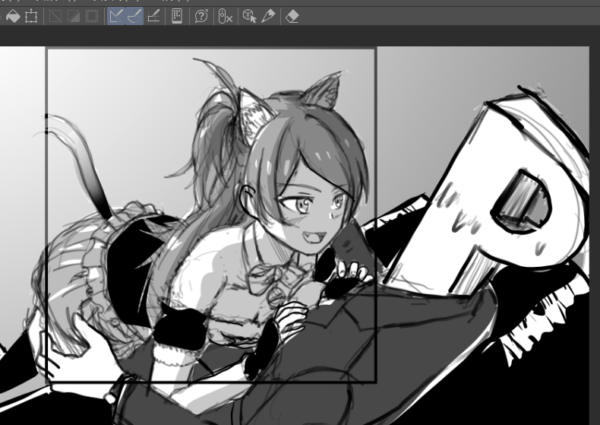Click the Tabmate controller disable icon

(225, 17)
